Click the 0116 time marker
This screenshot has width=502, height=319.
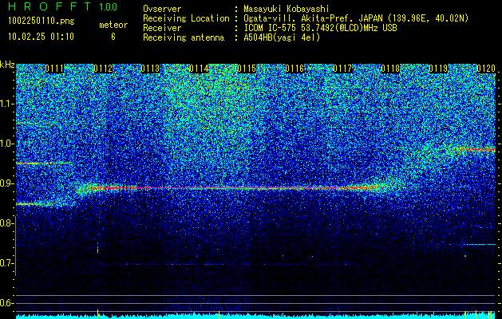pyautogui.click(x=294, y=69)
